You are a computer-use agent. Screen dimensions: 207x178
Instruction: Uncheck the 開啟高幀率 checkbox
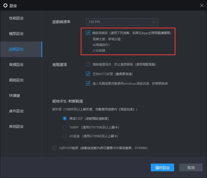point(88,33)
